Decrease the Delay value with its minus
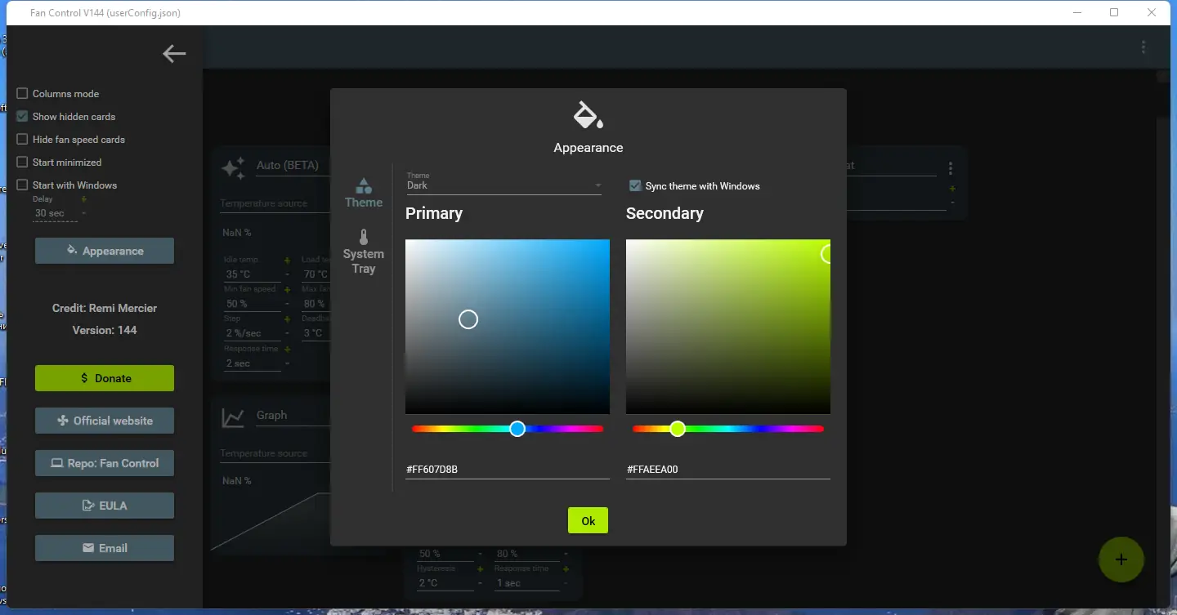 tap(83, 213)
